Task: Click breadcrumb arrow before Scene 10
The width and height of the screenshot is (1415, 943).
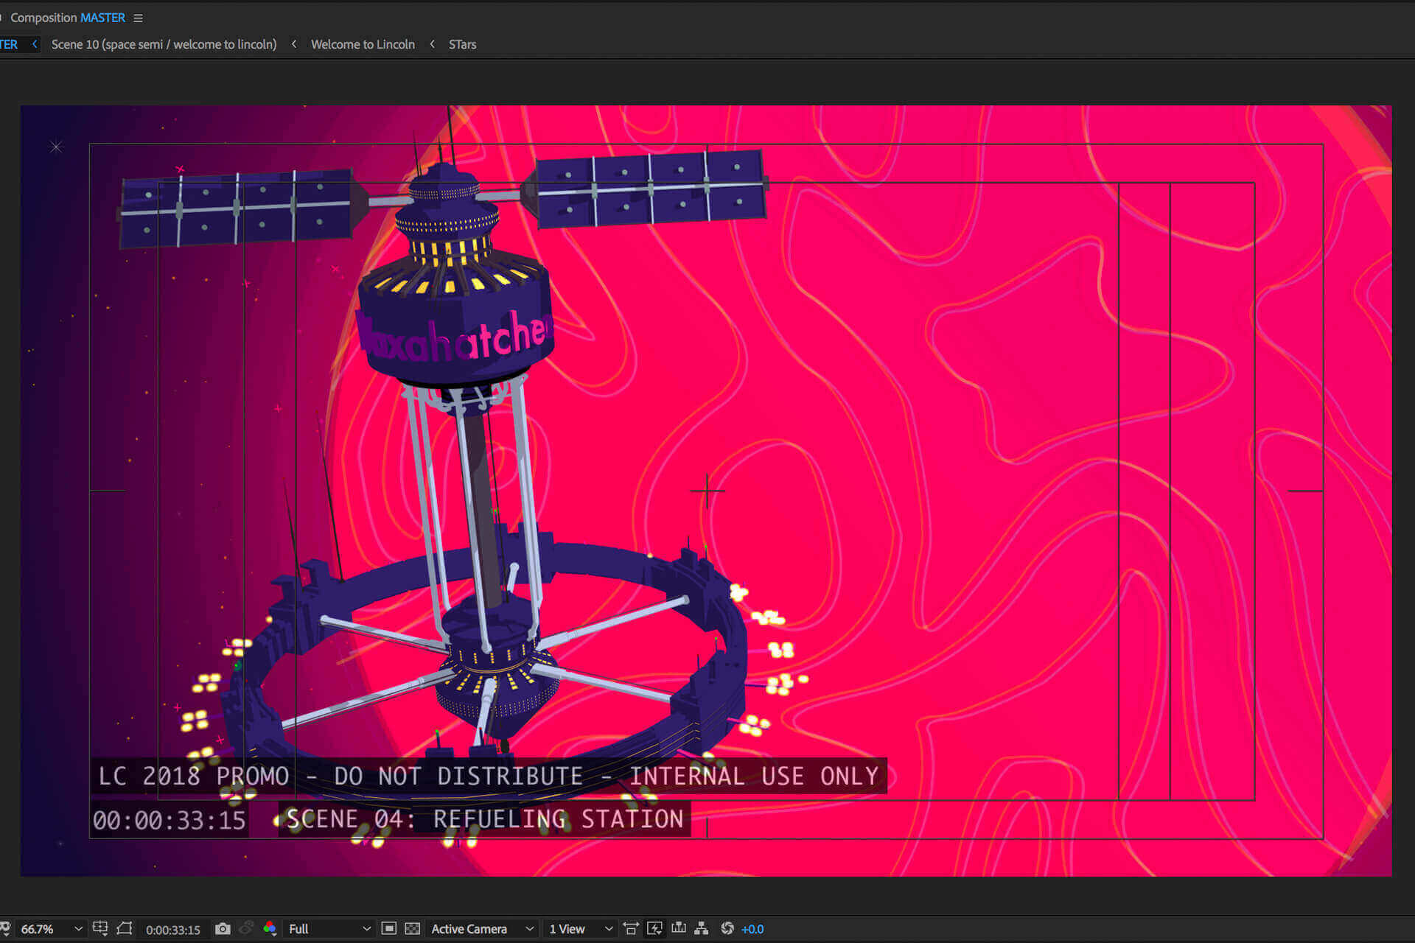Action: tap(34, 44)
